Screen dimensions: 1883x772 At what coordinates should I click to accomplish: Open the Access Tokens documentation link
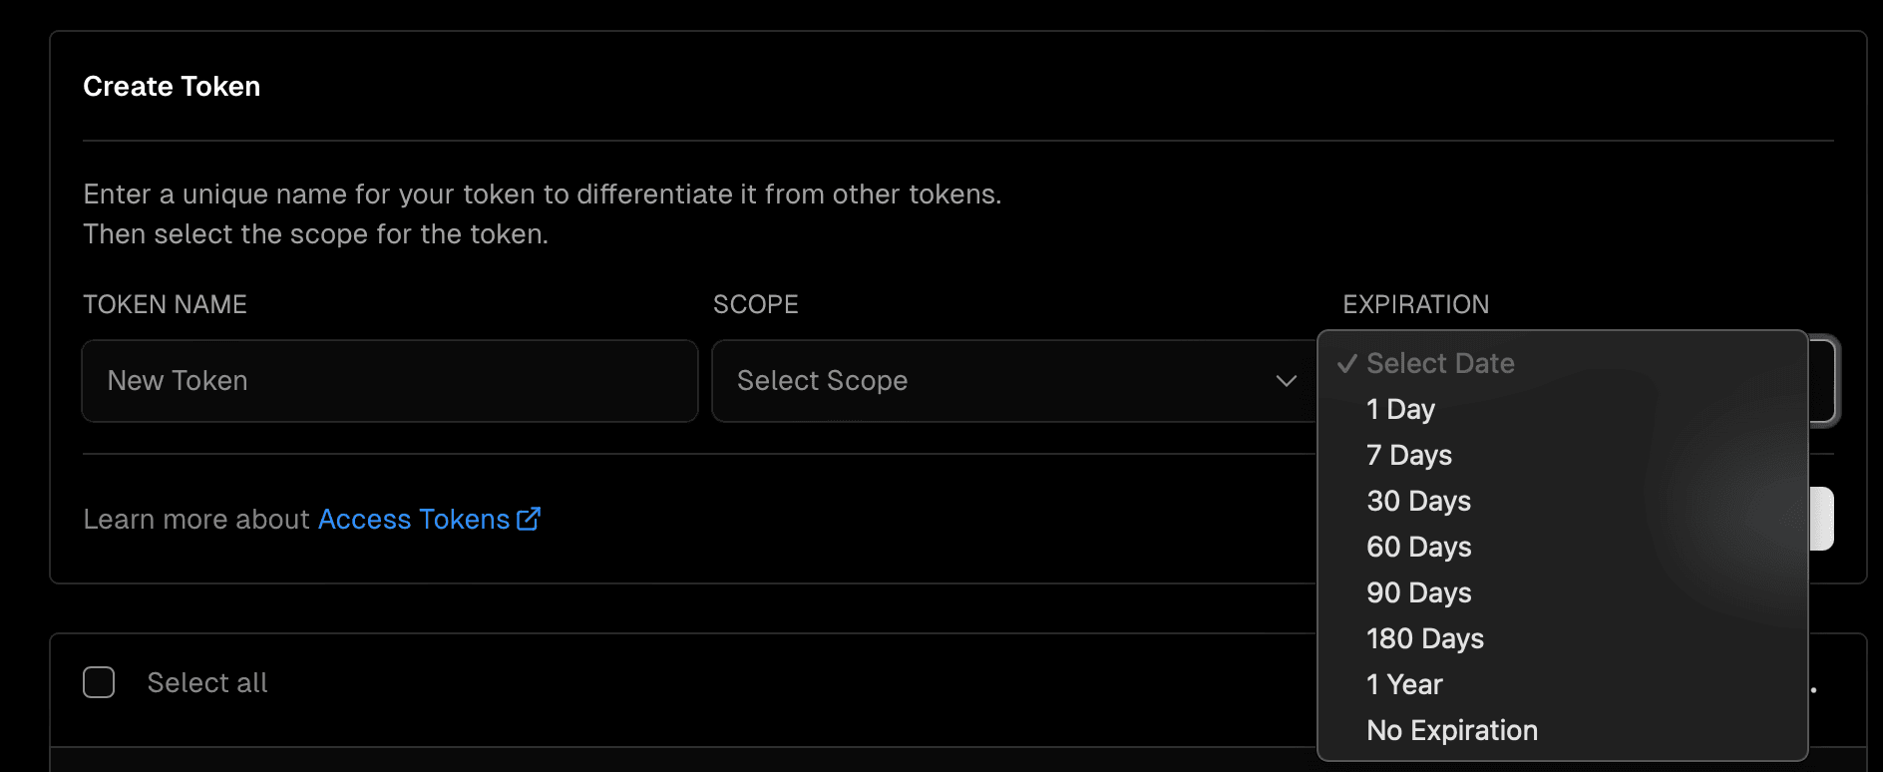click(414, 520)
